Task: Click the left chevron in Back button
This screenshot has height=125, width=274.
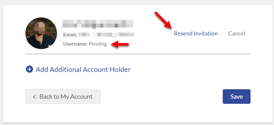Action: coord(34,97)
